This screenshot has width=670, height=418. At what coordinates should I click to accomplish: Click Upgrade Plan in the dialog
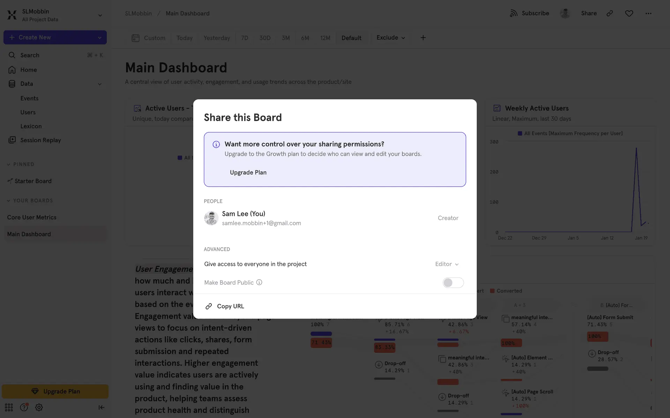(248, 172)
